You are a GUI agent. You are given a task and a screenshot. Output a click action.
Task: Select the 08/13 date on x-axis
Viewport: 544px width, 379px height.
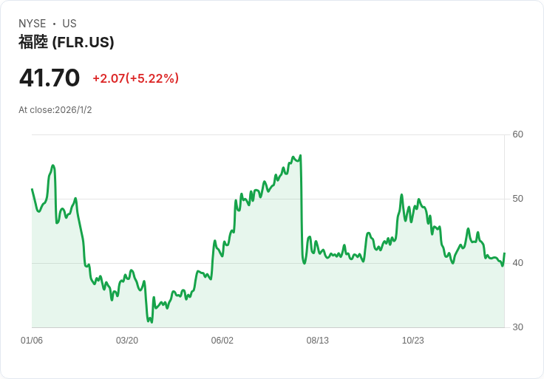[318, 341]
